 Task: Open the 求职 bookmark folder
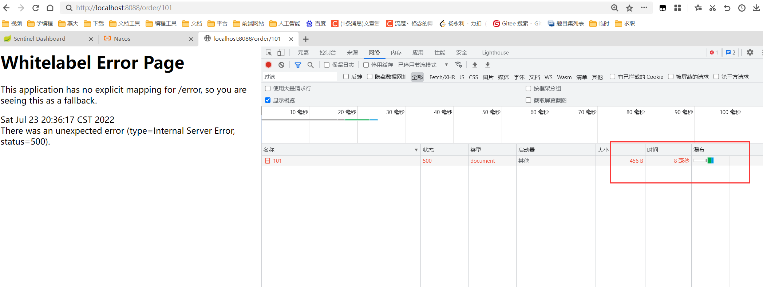click(625, 24)
